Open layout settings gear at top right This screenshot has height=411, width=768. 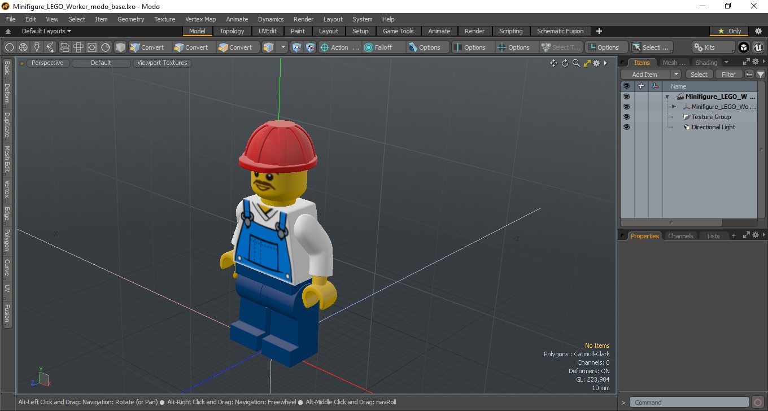tap(758, 31)
